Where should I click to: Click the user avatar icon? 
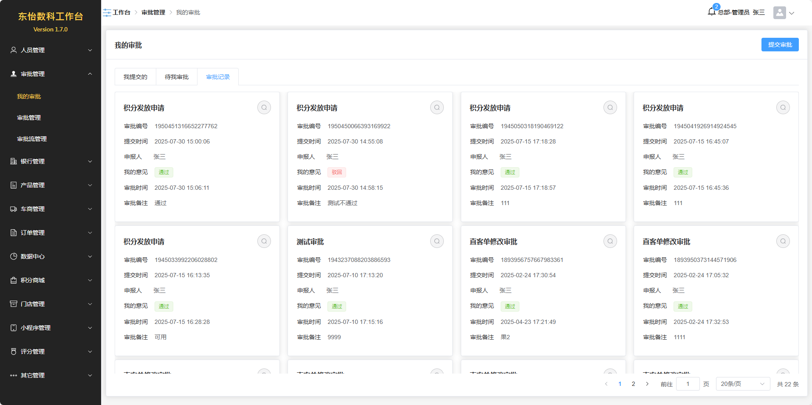779,13
